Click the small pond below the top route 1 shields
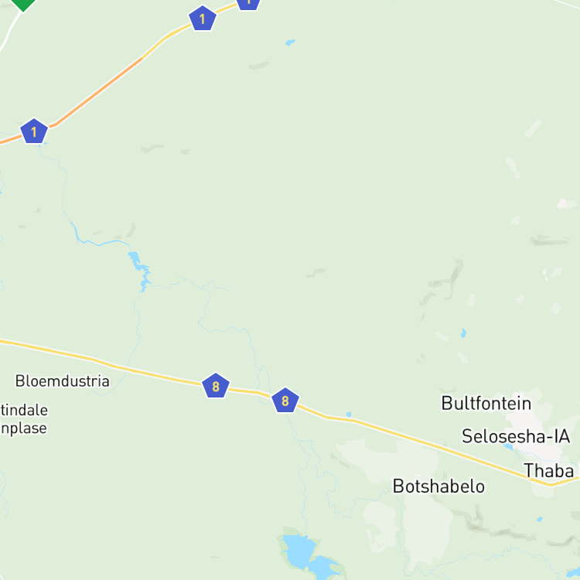Screen dimensions: 580x580 point(290,43)
